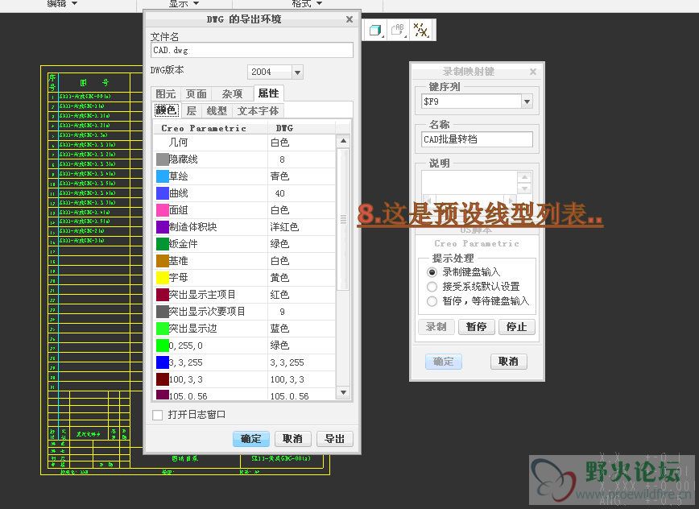Click the 说明 description text area

pyautogui.click(x=469, y=182)
